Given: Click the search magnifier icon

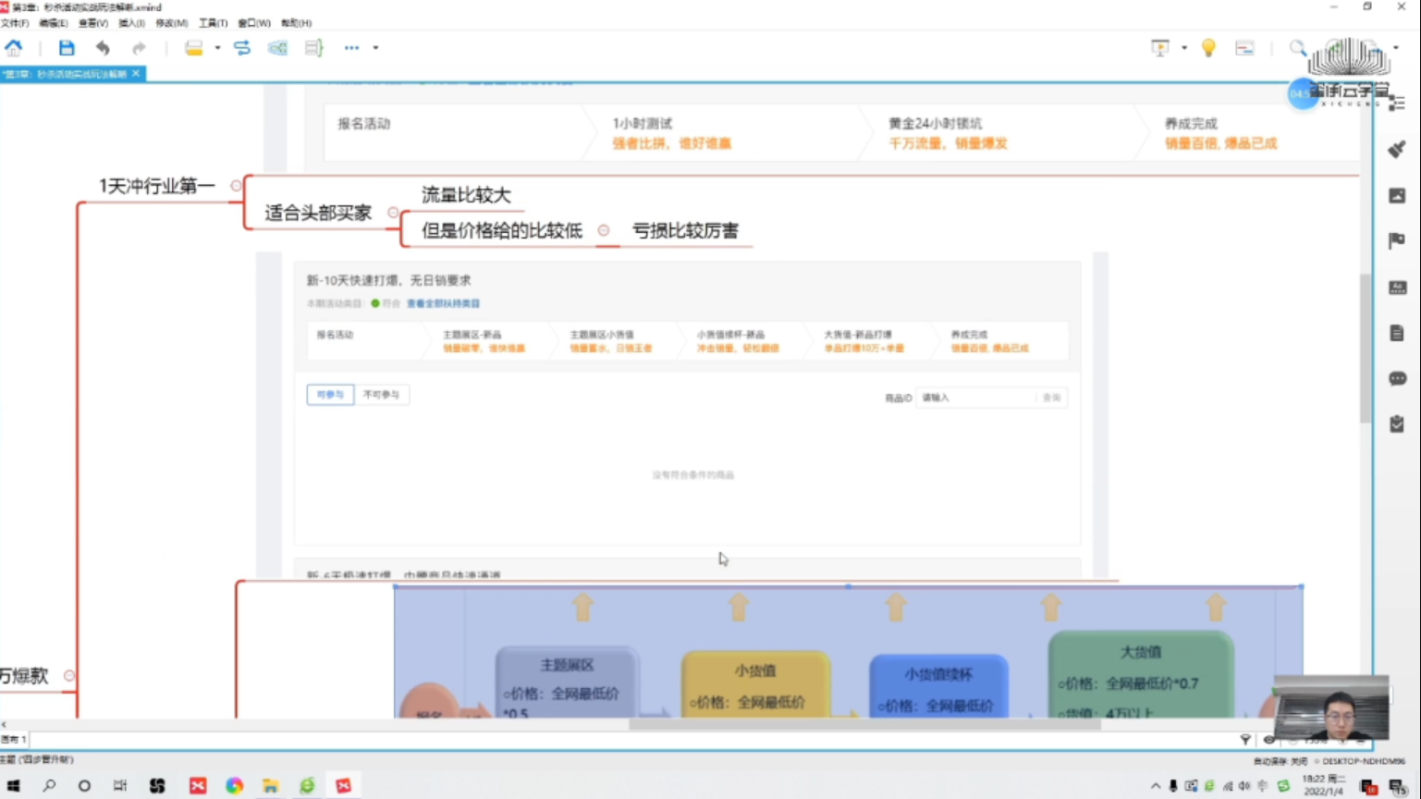Looking at the screenshot, I should click(1298, 47).
